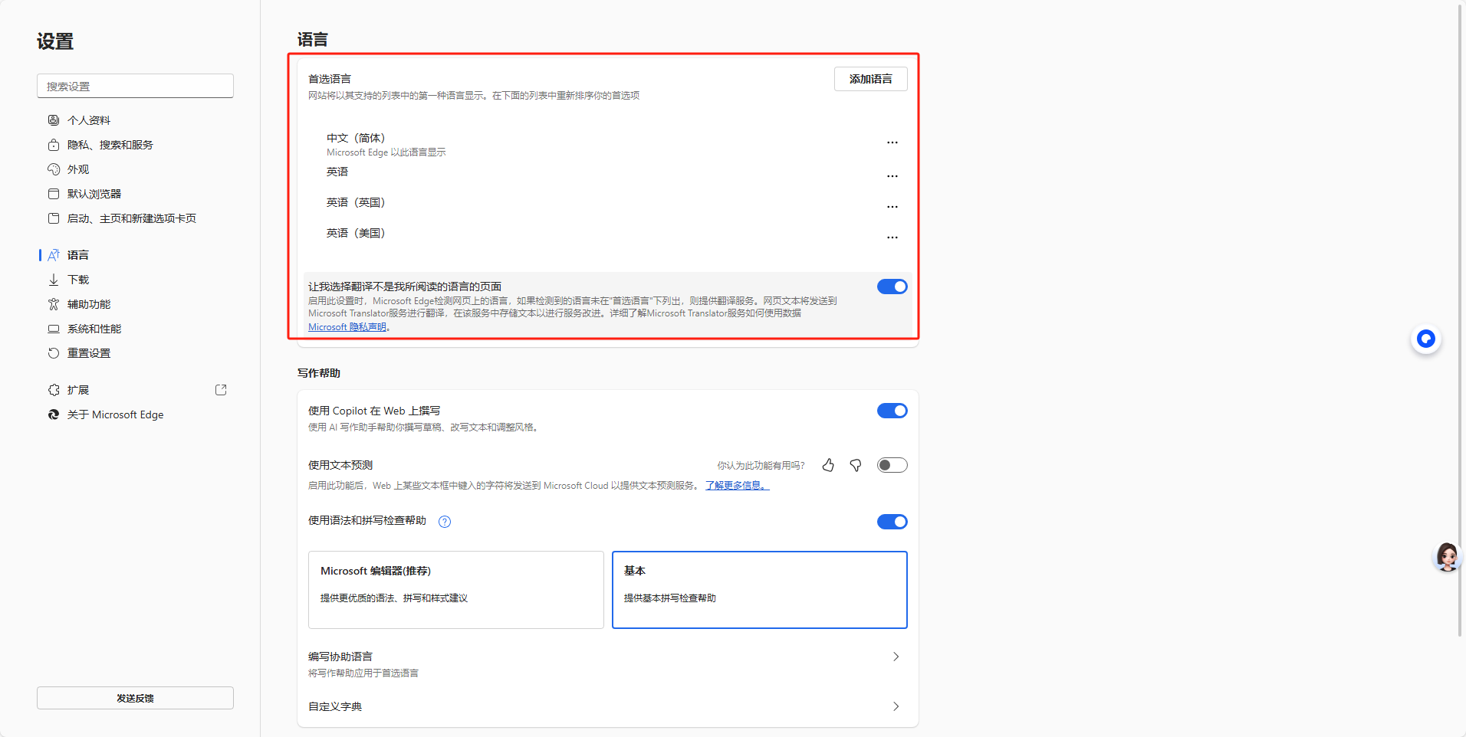Turn off 使用 Copilot 在 Web 上撰写

pos(892,410)
